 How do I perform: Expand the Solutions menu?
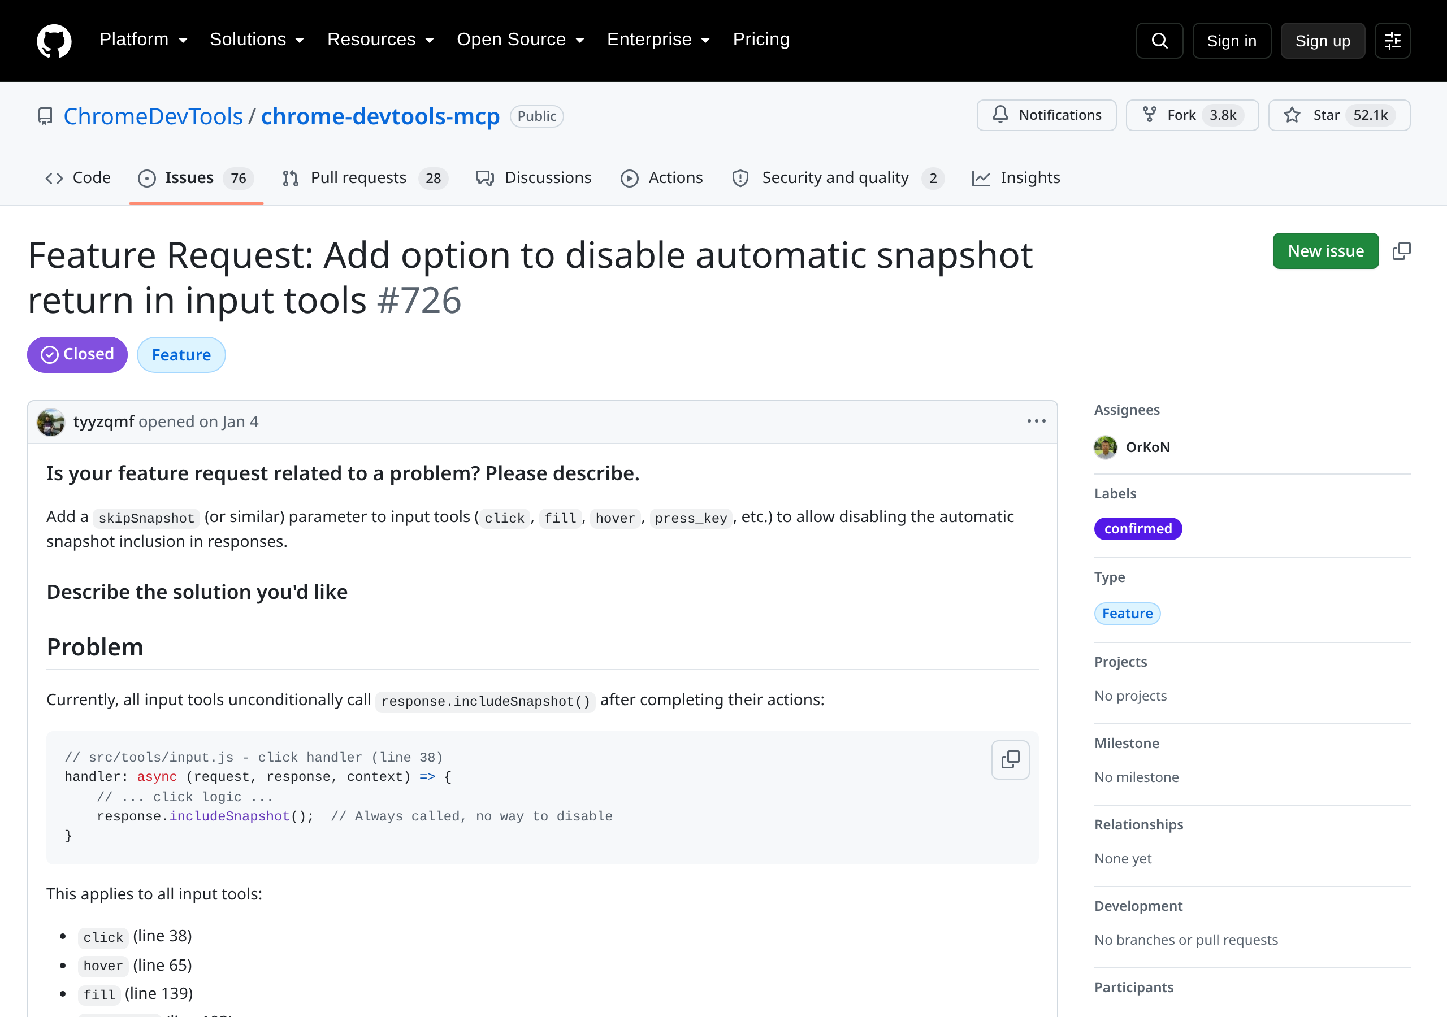click(x=257, y=39)
